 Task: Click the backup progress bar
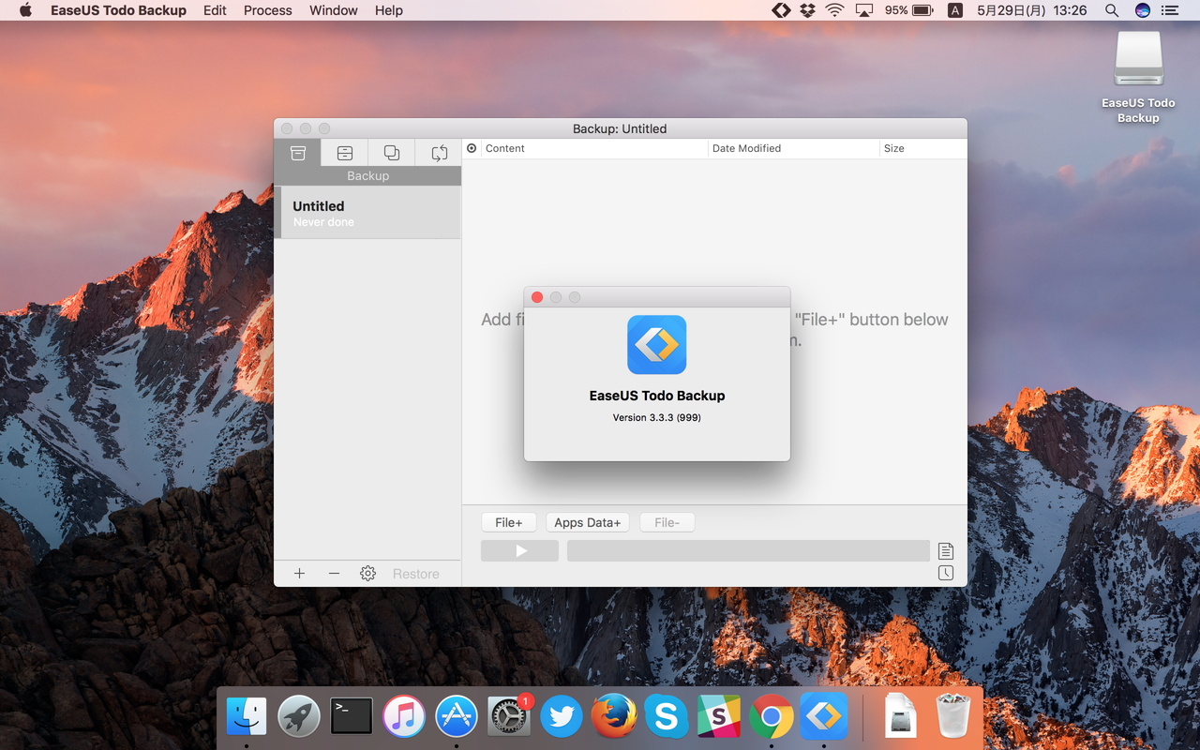point(748,550)
